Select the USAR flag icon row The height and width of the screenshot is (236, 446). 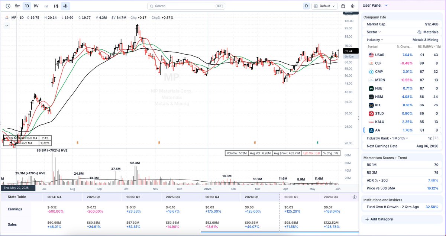[371, 55]
